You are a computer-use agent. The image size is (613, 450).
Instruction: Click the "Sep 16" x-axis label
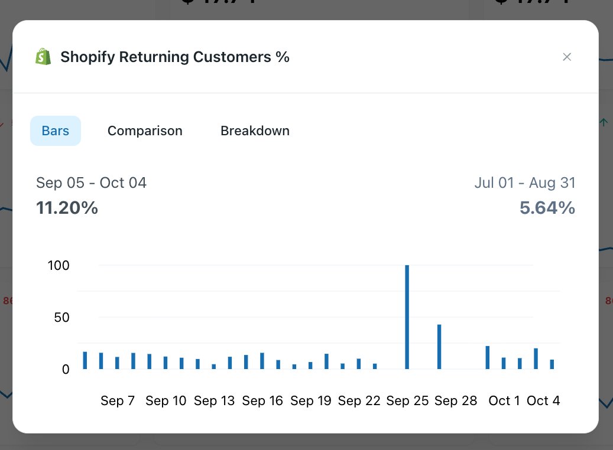coord(262,401)
